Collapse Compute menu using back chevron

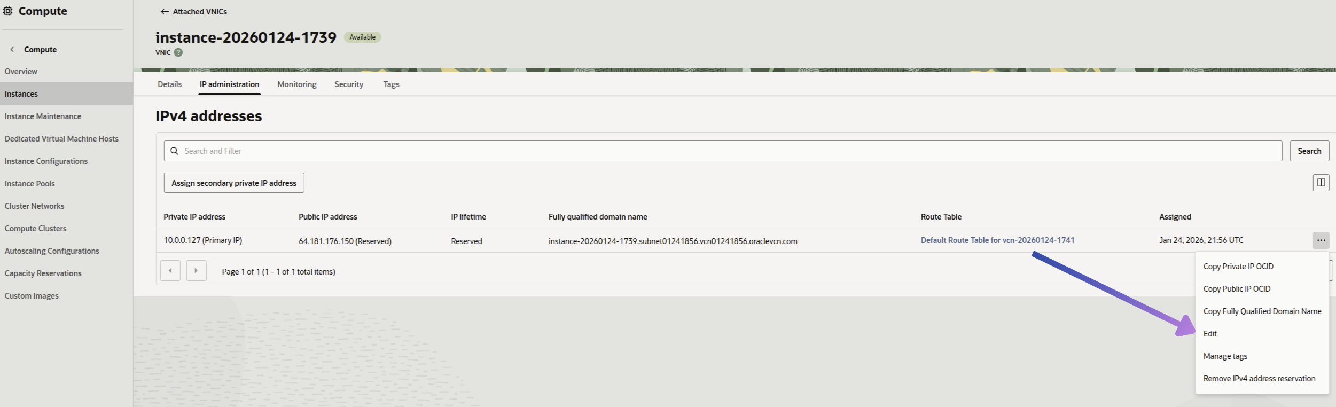click(12, 49)
